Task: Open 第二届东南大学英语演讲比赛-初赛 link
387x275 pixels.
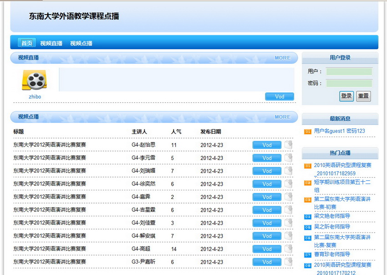Action: (x=342, y=203)
